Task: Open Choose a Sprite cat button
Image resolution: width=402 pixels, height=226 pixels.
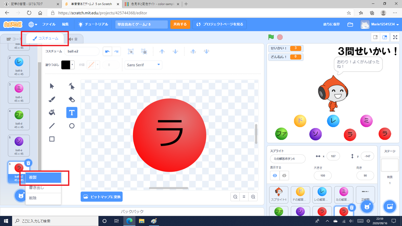Action: [x=367, y=207]
